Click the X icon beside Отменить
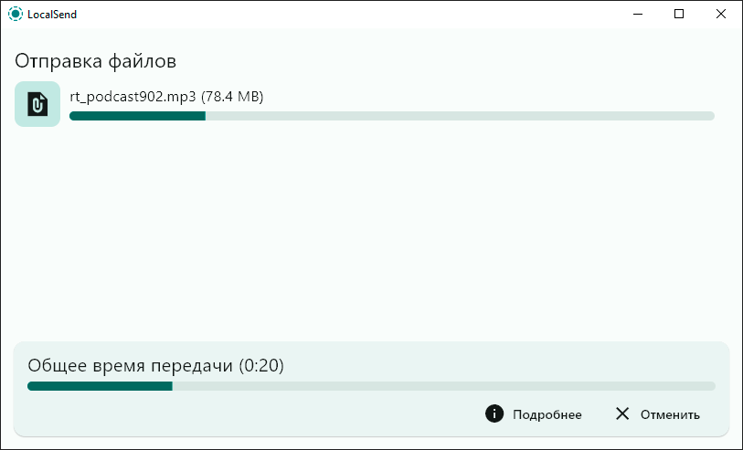The height and width of the screenshot is (450, 743). pos(622,414)
